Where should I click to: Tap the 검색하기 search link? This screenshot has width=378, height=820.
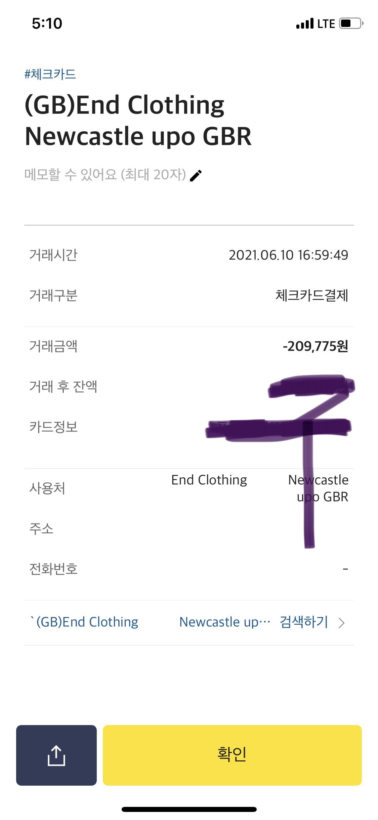coord(304,622)
